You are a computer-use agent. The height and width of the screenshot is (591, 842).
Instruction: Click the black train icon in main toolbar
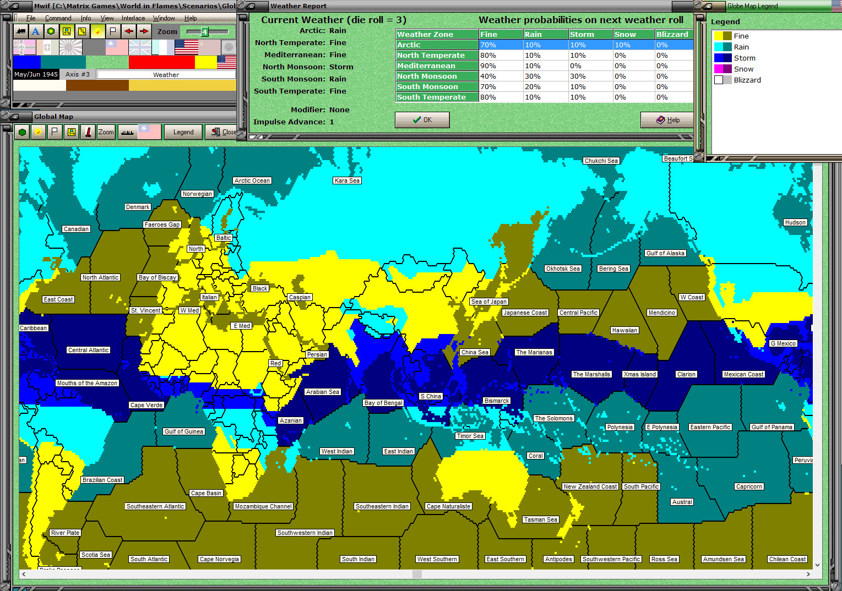tap(20, 31)
